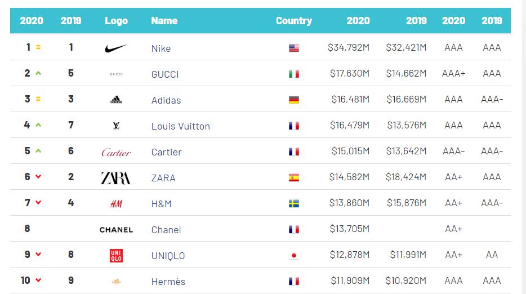Click the Japan flag in UNIQLO row
Screen dimensions: 526x294
click(x=293, y=256)
